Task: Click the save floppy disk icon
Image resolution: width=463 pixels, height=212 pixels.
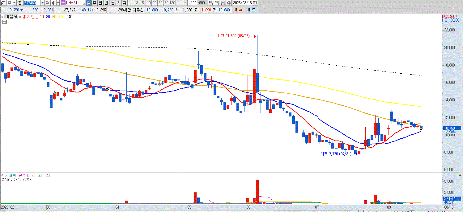Action: [223, 3]
